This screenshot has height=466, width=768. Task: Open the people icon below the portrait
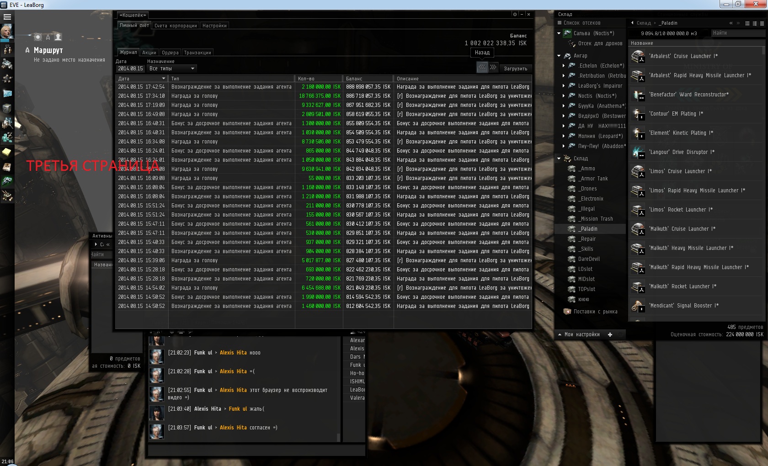pos(7,49)
